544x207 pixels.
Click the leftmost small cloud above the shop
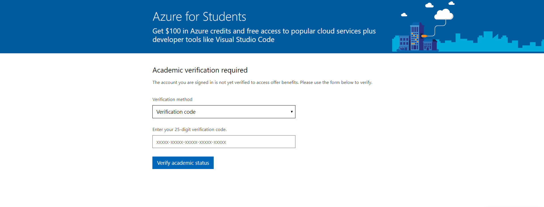click(x=404, y=15)
